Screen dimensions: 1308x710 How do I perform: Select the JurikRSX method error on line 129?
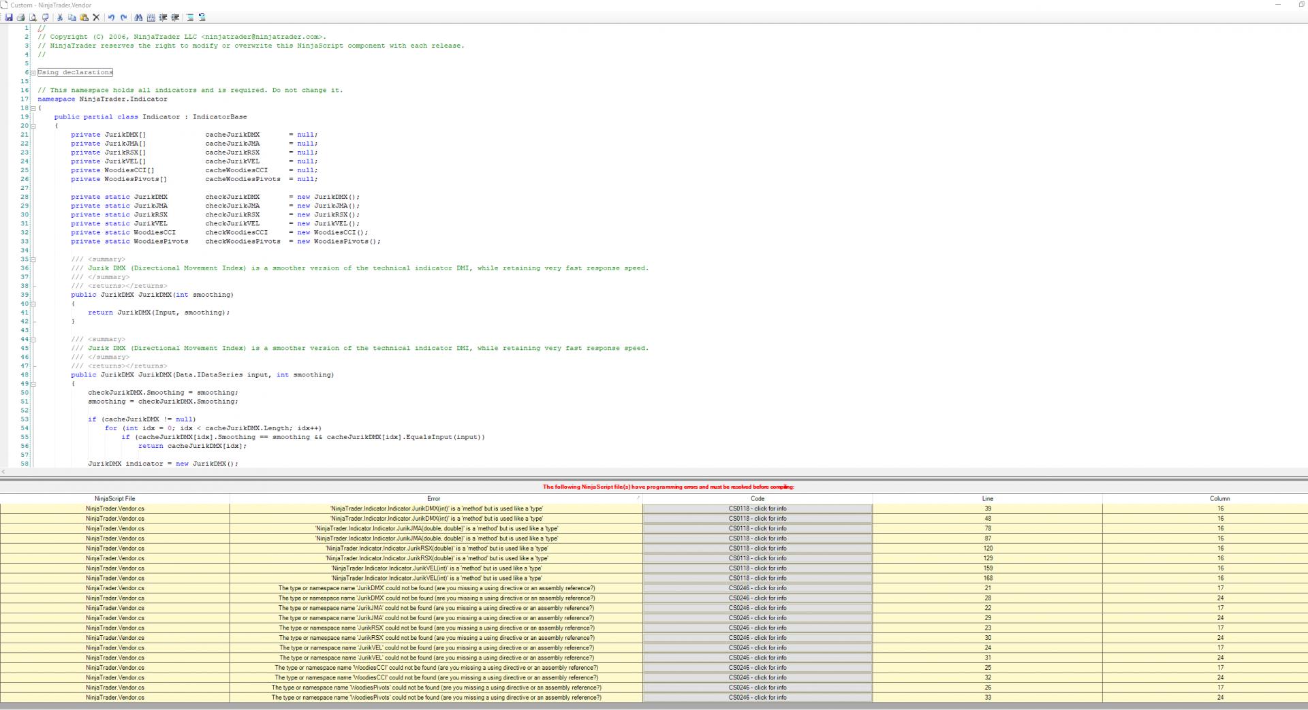pyautogui.click(x=436, y=558)
